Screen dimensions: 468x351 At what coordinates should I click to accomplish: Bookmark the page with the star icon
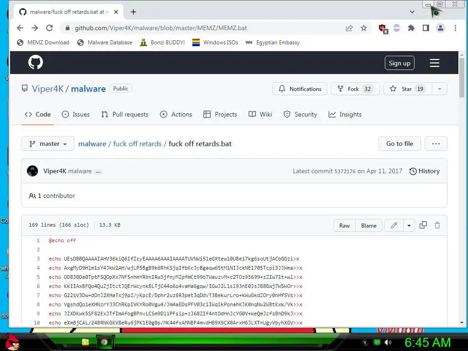[363, 28]
